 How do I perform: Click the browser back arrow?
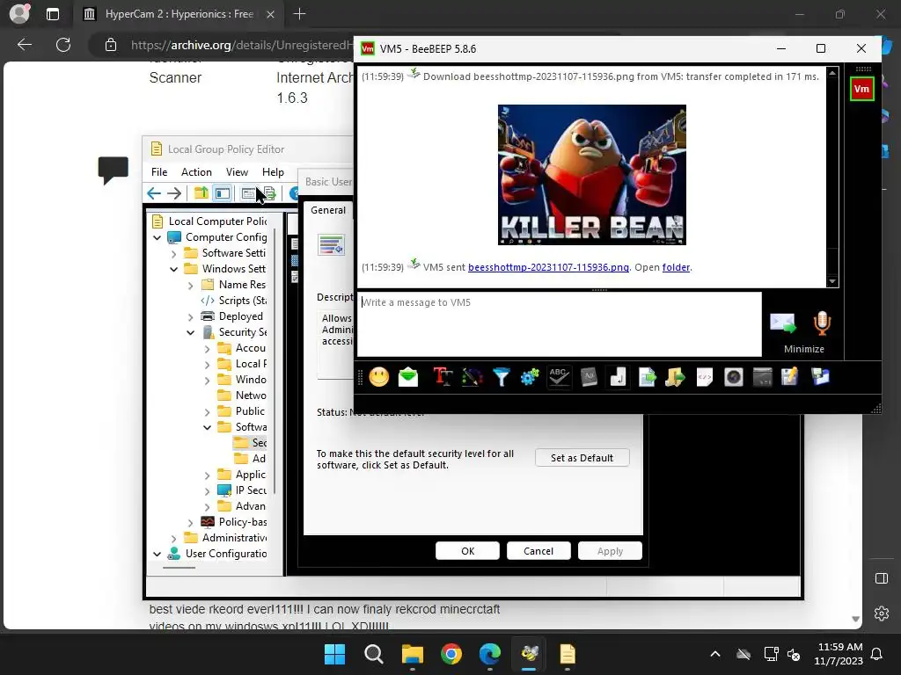click(x=25, y=44)
